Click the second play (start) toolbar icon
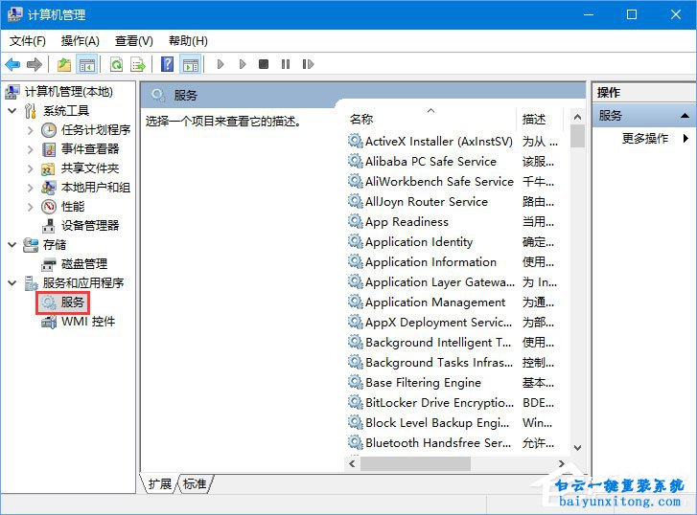 pos(243,64)
